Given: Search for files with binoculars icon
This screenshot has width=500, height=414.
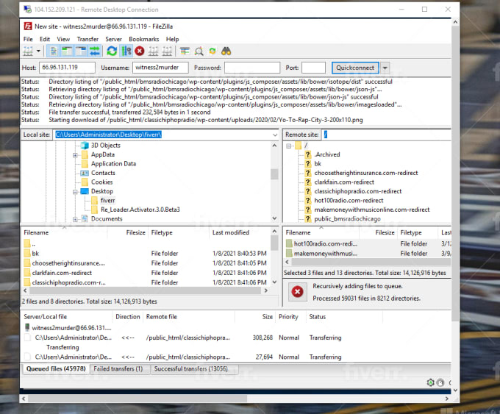Looking at the screenshot, I should click(226, 51).
